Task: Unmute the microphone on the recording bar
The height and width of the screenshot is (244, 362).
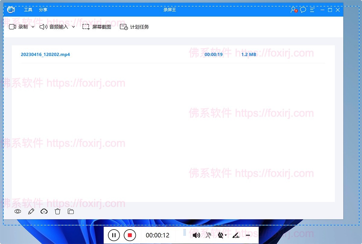Action: click(208, 235)
